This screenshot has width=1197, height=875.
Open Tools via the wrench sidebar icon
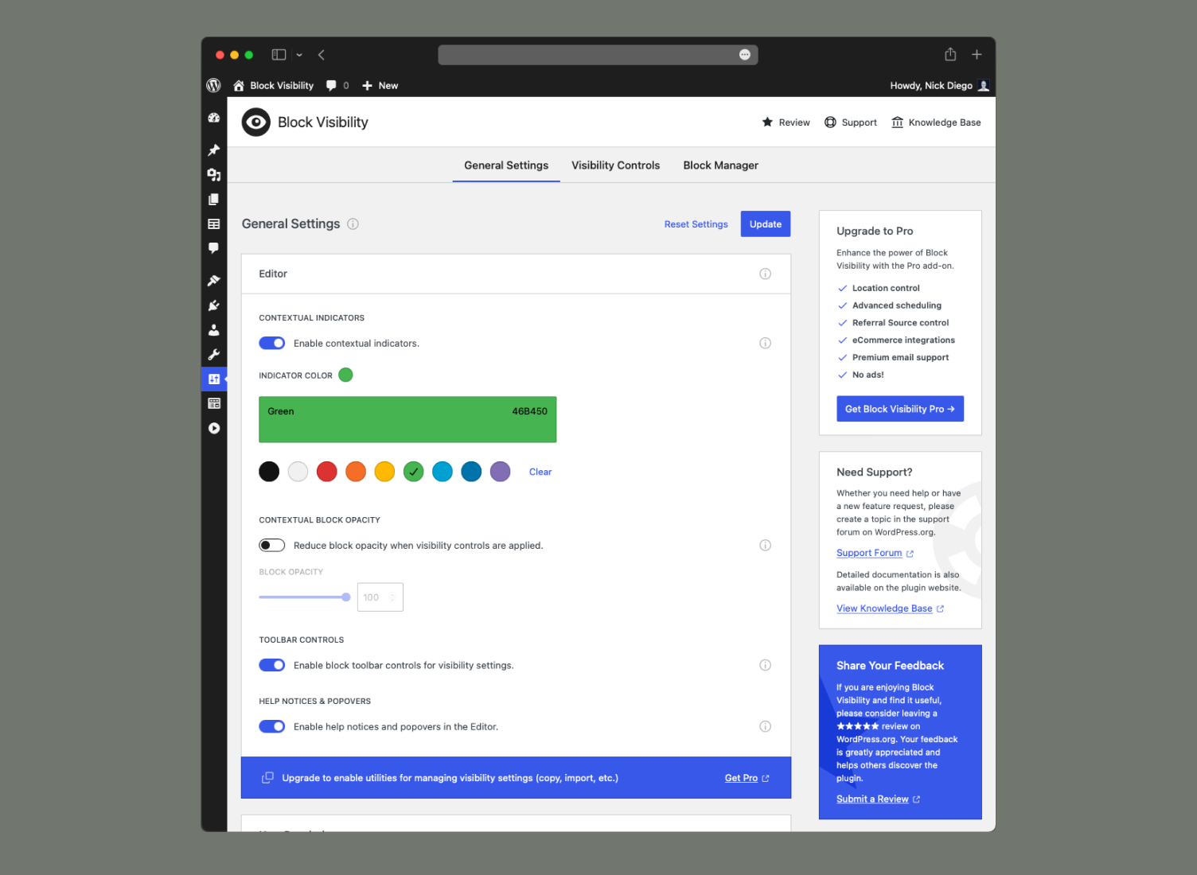point(213,355)
